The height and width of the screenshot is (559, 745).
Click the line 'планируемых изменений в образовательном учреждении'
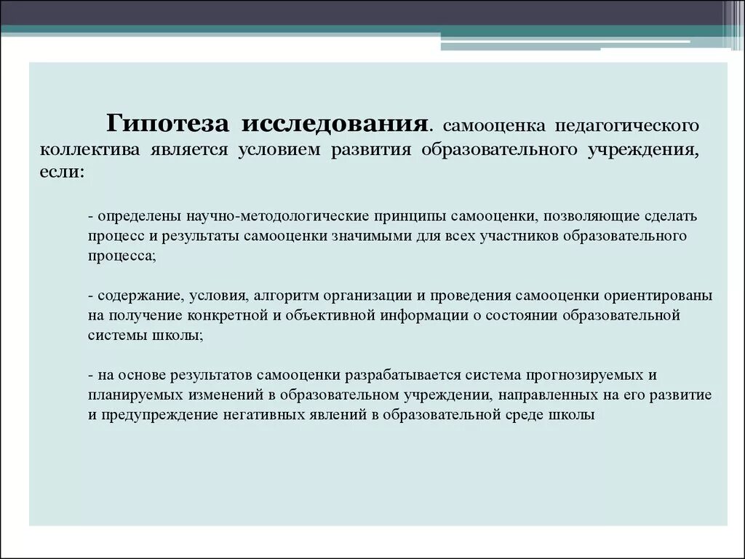pyautogui.click(x=399, y=395)
